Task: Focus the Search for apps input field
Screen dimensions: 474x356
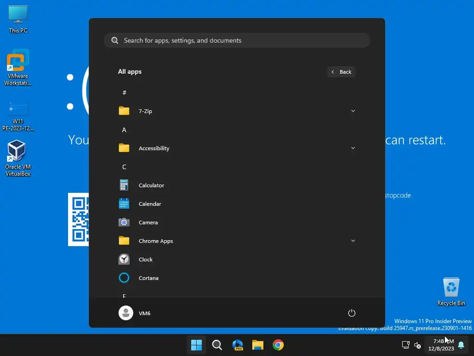Action: [x=237, y=40]
